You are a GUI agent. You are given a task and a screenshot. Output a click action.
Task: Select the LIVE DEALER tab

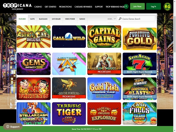coord(56,19)
